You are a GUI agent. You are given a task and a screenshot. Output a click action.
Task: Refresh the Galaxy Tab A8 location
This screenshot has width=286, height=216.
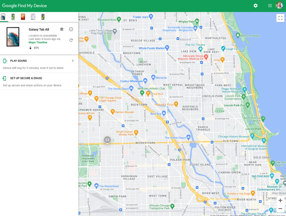coord(71,40)
